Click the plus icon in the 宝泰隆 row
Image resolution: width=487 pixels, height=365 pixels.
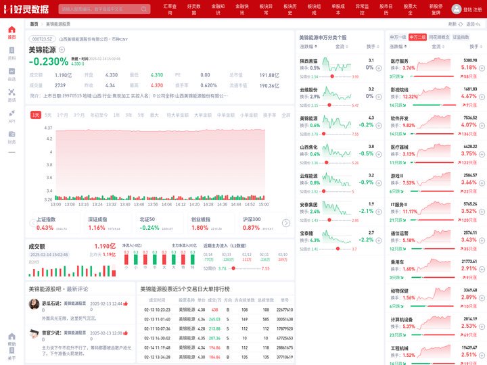379,241
